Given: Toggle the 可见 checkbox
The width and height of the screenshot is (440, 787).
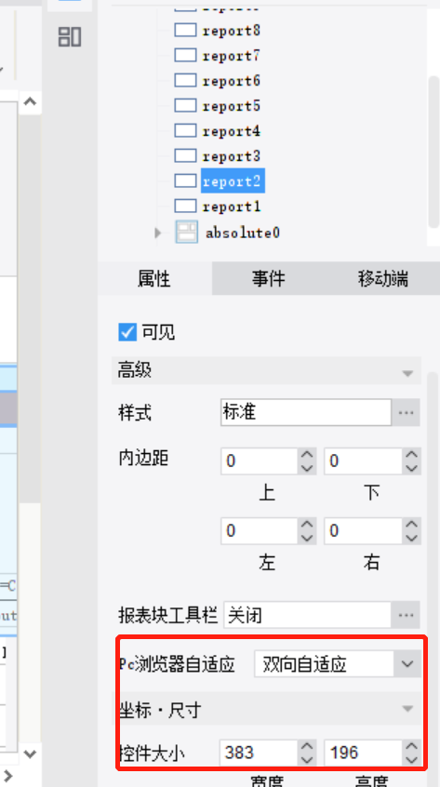Looking at the screenshot, I should pyautogui.click(x=127, y=332).
